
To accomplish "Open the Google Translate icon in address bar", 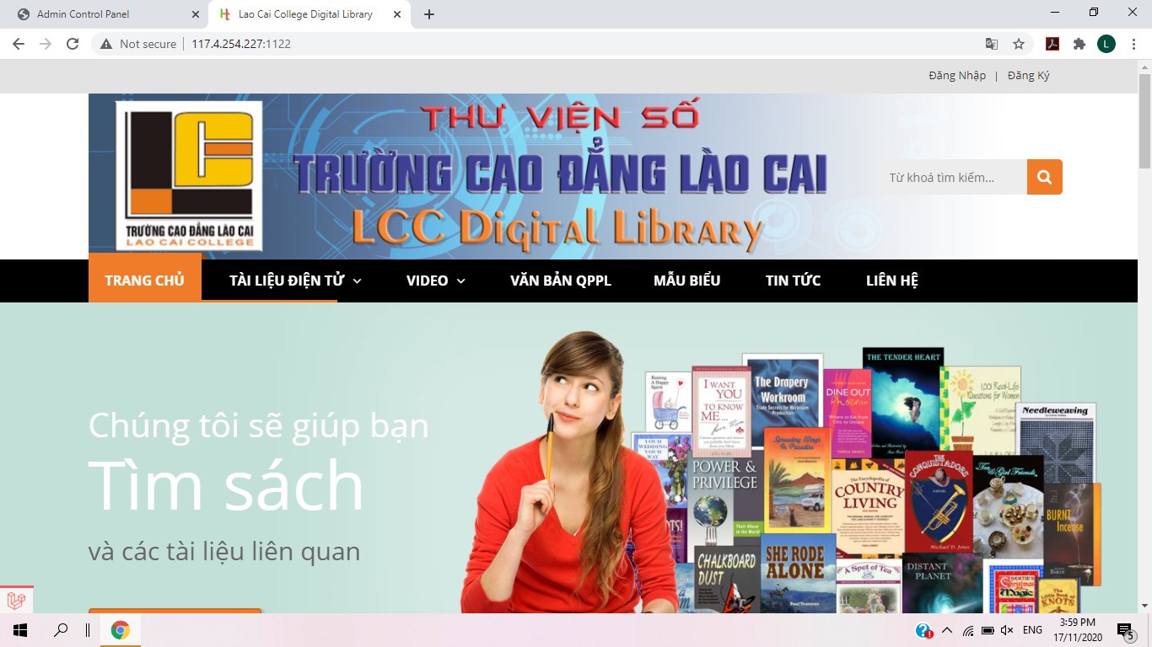I will point(992,44).
